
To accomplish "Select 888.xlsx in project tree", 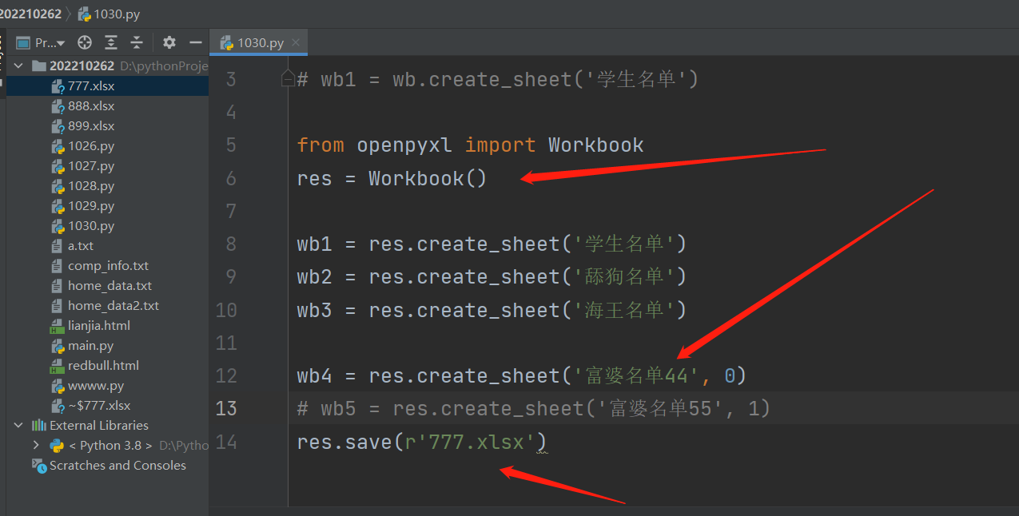I will (91, 106).
